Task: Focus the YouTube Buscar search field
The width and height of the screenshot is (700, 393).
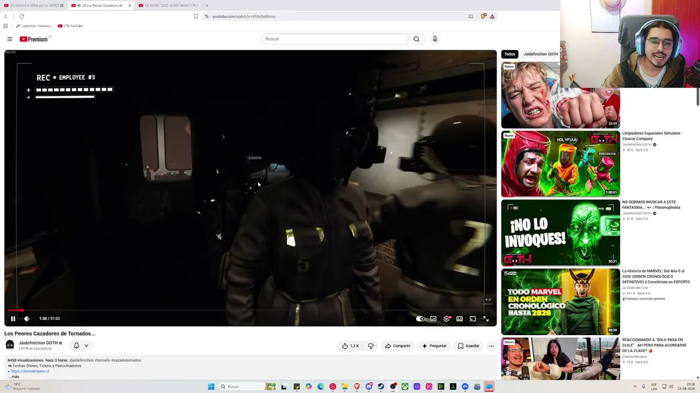Action: point(335,39)
